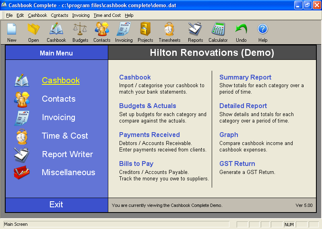Open Budgets scales icon in toolbar
The image size is (322, 229).
coord(80,29)
